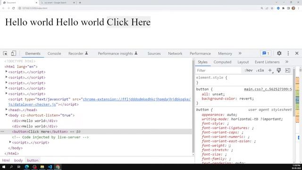Click the 'appearance: auto' user agent property
Screen dimensions: 302x170
tap(219, 115)
